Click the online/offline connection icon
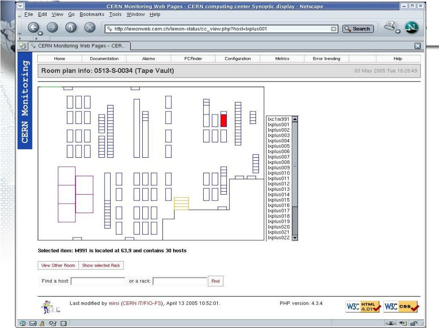The image size is (439, 328). click(x=390, y=324)
